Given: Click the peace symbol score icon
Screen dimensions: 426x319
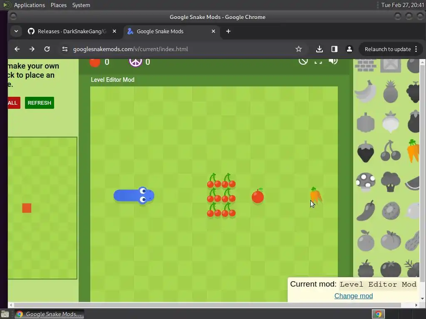Looking at the screenshot, I should [x=135, y=62].
